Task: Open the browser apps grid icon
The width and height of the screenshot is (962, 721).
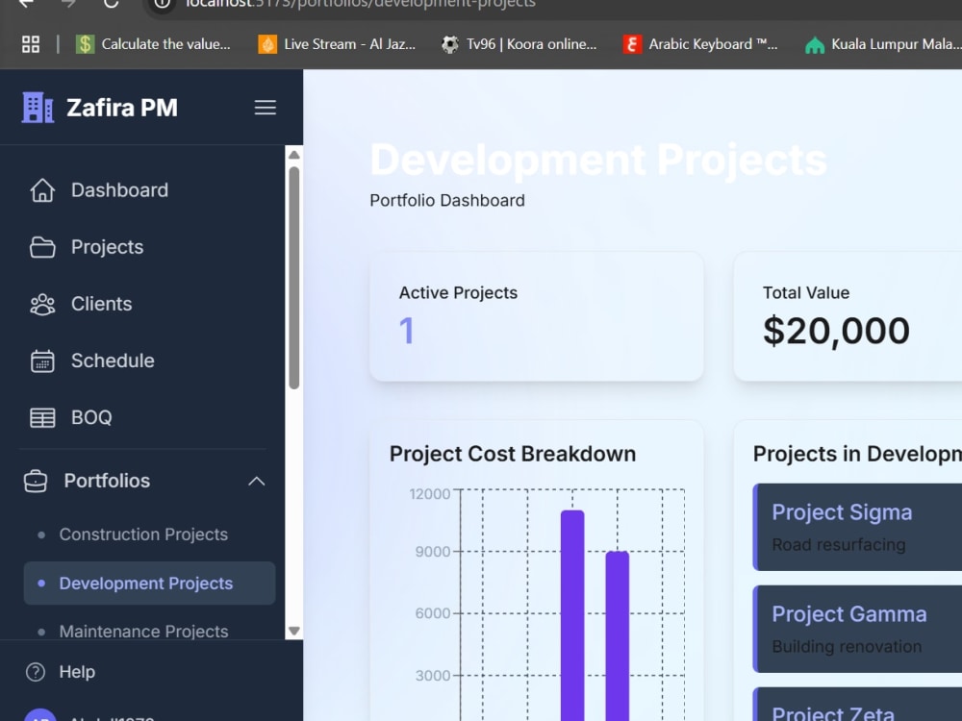Action: pyautogui.click(x=31, y=44)
